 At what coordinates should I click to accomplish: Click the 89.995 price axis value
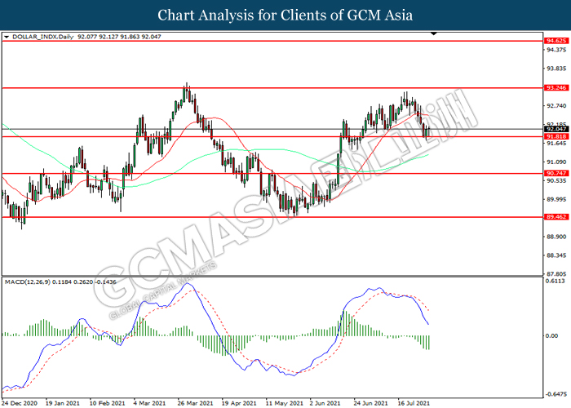[556, 199]
